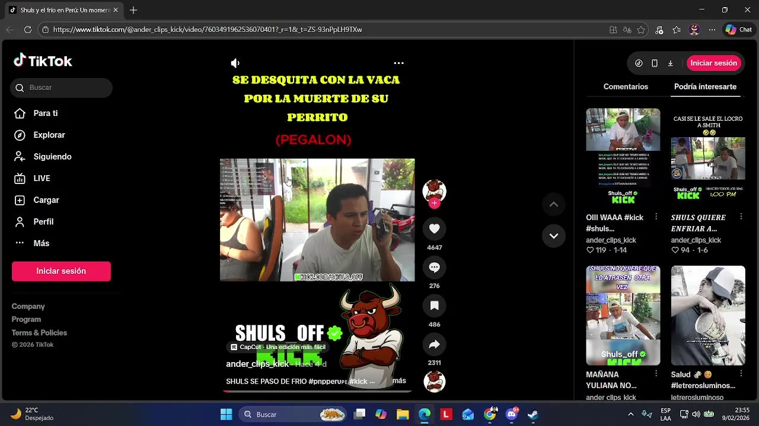The image size is (759, 426).
Task: Click the download desktop app icon
Action: (670, 63)
